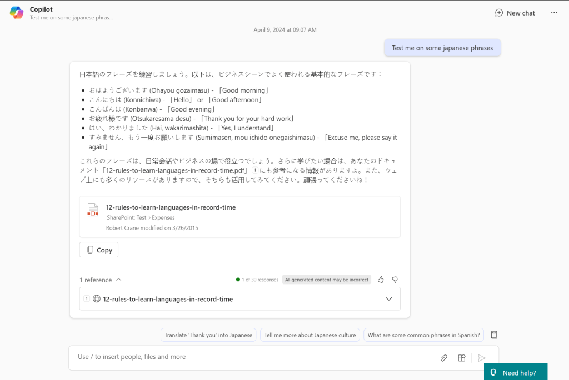Open the prompt guide icon beside suggestions
Image resolution: width=569 pixels, height=380 pixels.
tap(494, 335)
